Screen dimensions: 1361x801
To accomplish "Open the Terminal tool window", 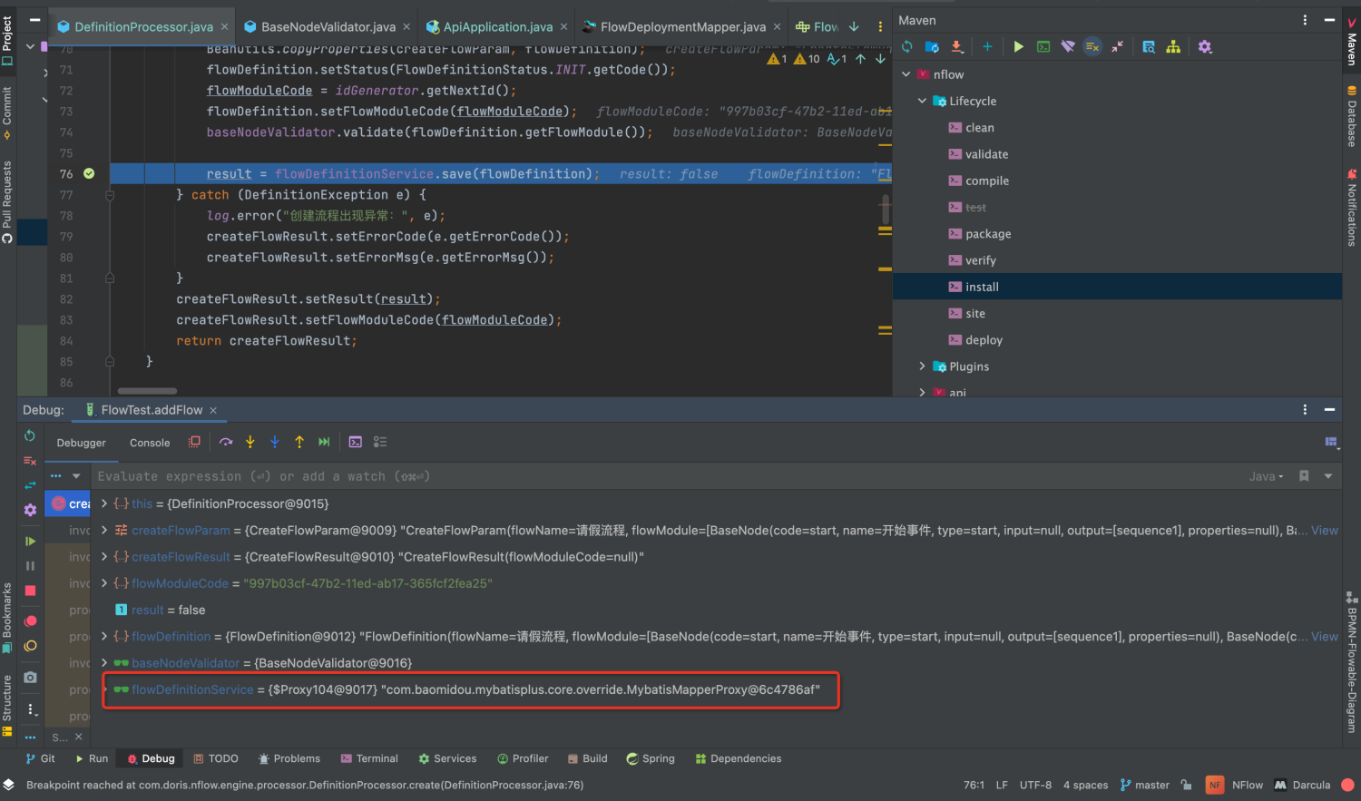I will (x=369, y=758).
